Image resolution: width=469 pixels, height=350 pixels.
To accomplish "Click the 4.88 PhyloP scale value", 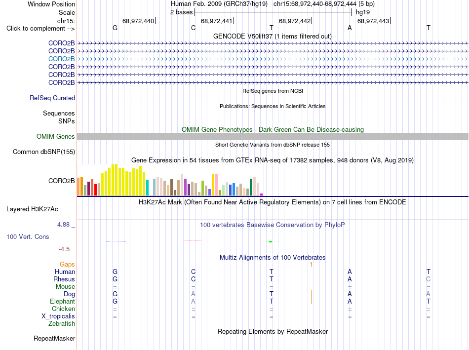I will (63, 224).
